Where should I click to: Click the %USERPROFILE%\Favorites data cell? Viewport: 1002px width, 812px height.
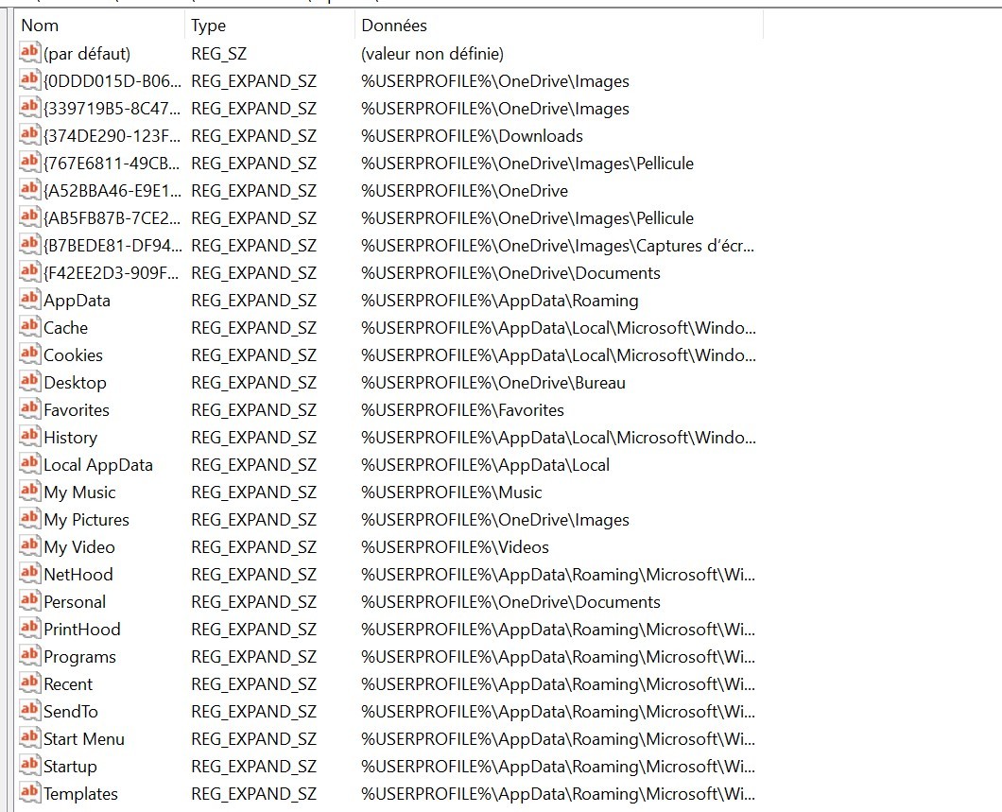pos(462,410)
